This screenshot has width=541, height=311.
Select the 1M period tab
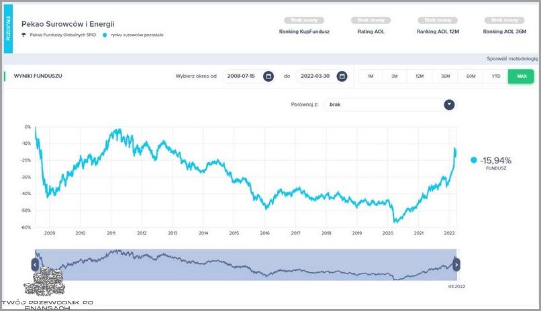pos(371,76)
